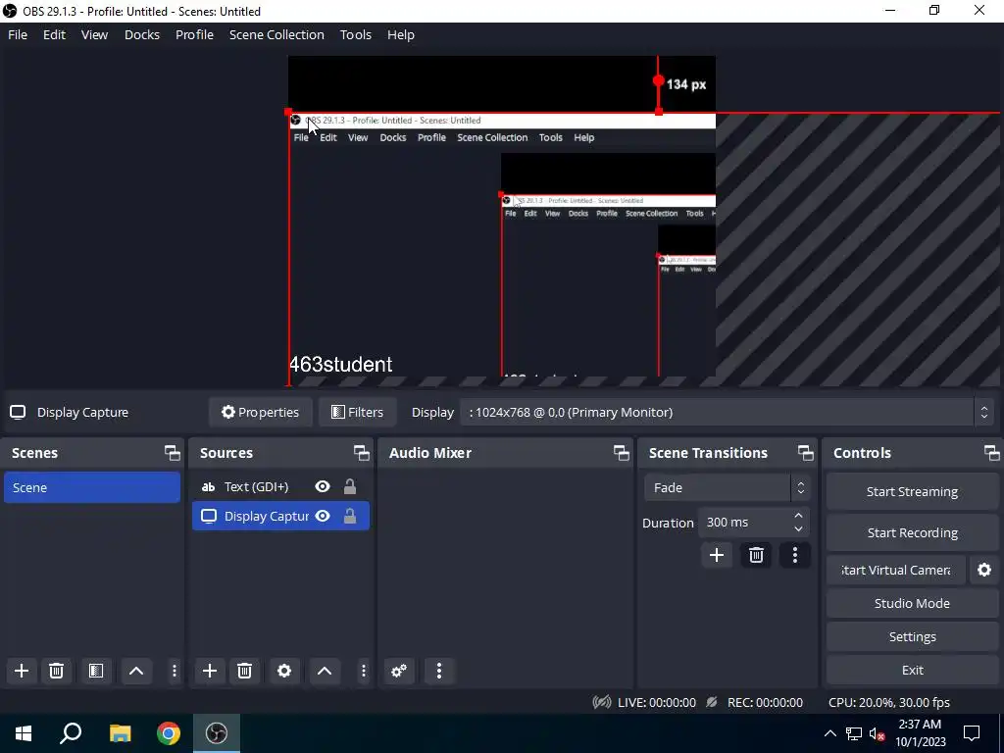Screen dimensions: 1004x753
Task: Click OBS Studio taskbar icon
Action: click(x=217, y=733)
